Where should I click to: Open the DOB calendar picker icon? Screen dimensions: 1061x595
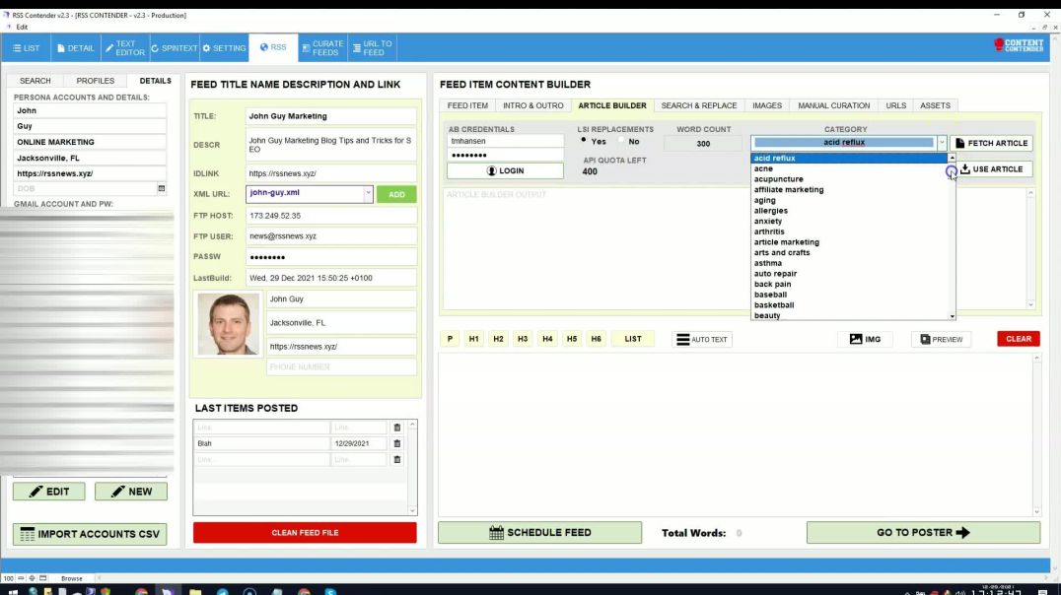pyautogui.click(x=161, y=188)
